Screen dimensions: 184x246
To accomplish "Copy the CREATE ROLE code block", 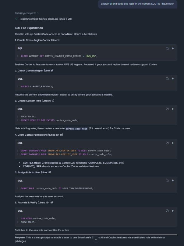I will [167, 109].
